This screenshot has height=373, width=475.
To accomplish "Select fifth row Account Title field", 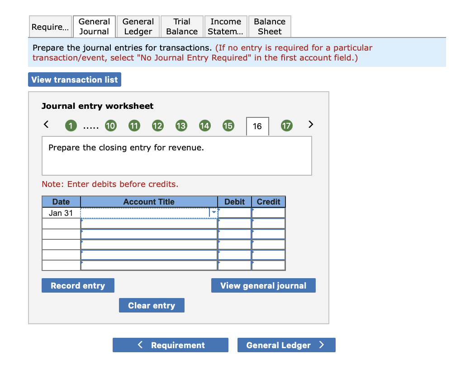I will (149, 255).
